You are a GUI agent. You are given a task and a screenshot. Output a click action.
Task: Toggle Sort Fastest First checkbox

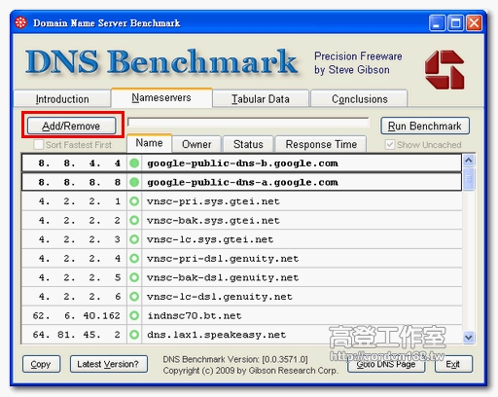click(x=38, y=145)
